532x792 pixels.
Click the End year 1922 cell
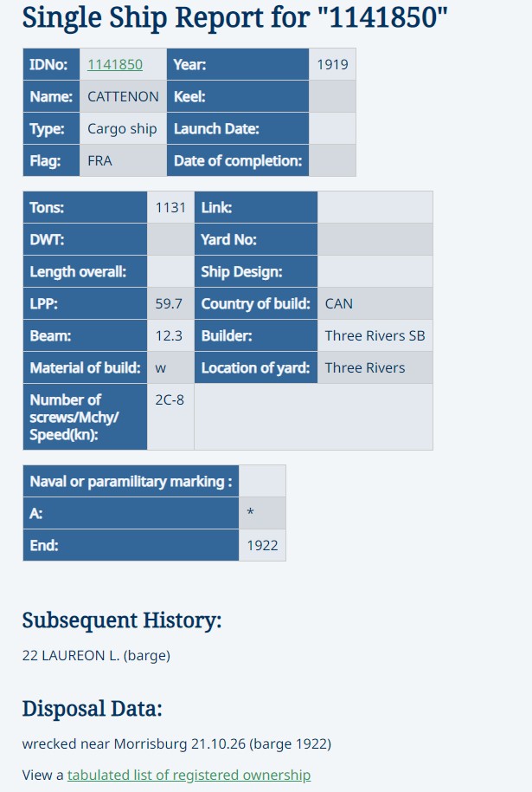click(262, 546)
